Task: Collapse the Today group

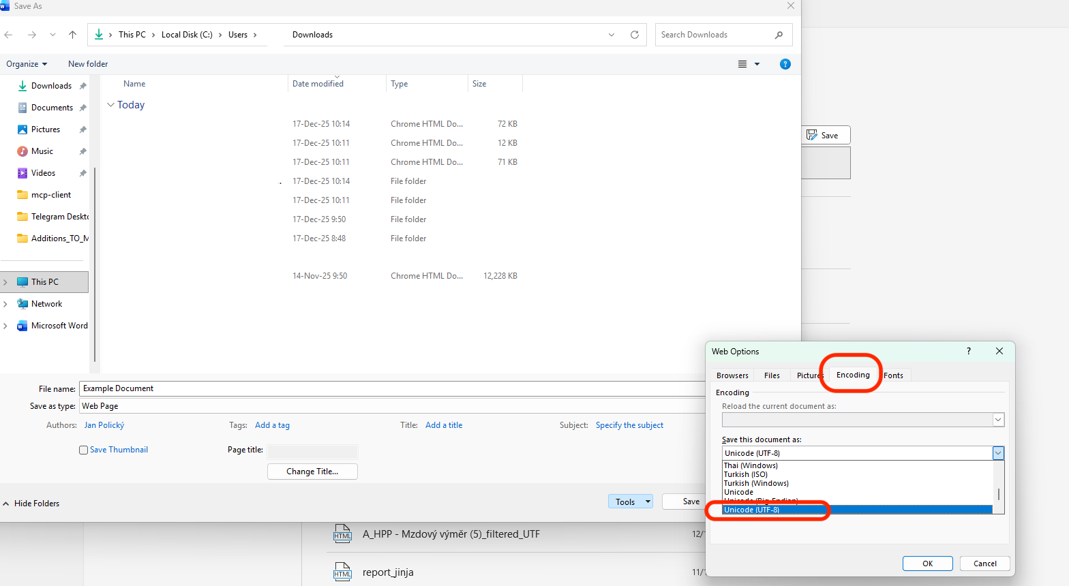Action: [x=110, y=105]
